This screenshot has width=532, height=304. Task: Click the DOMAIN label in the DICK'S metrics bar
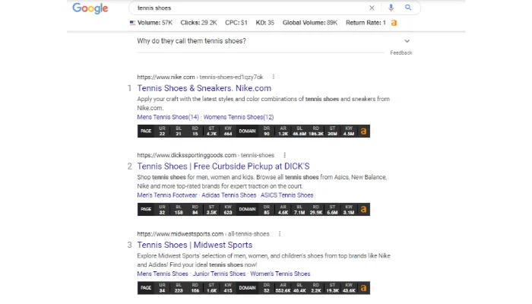pos(247,209)
